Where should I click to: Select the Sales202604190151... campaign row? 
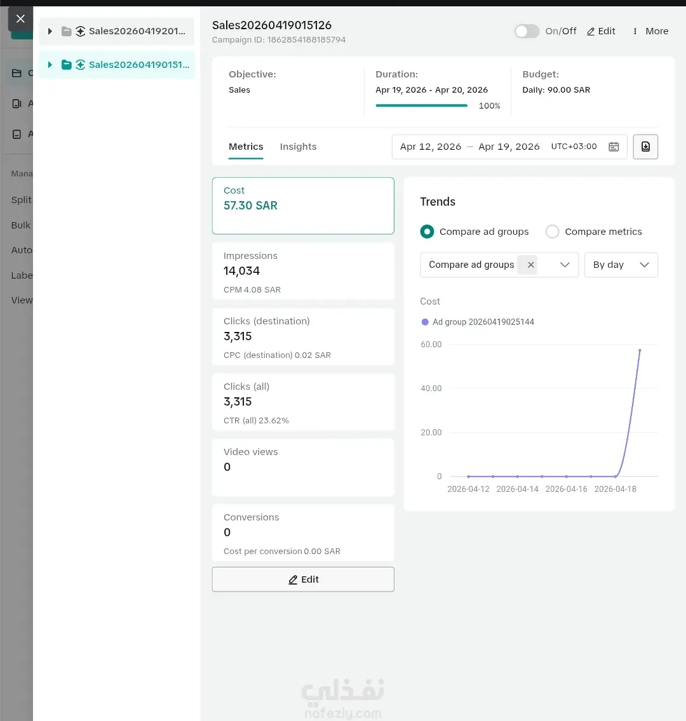tap(117, 65)
